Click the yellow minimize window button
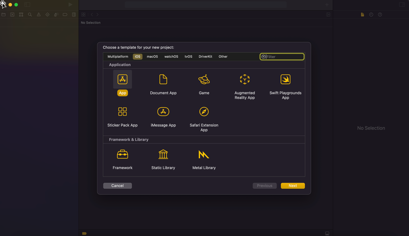This screenshot has height=236, width=409. click(x=10, y=5)
